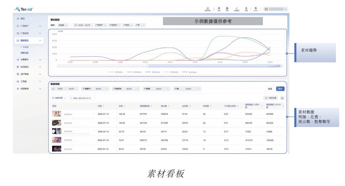
Task: Click the export download icon above table
Action: pos(282,98)
